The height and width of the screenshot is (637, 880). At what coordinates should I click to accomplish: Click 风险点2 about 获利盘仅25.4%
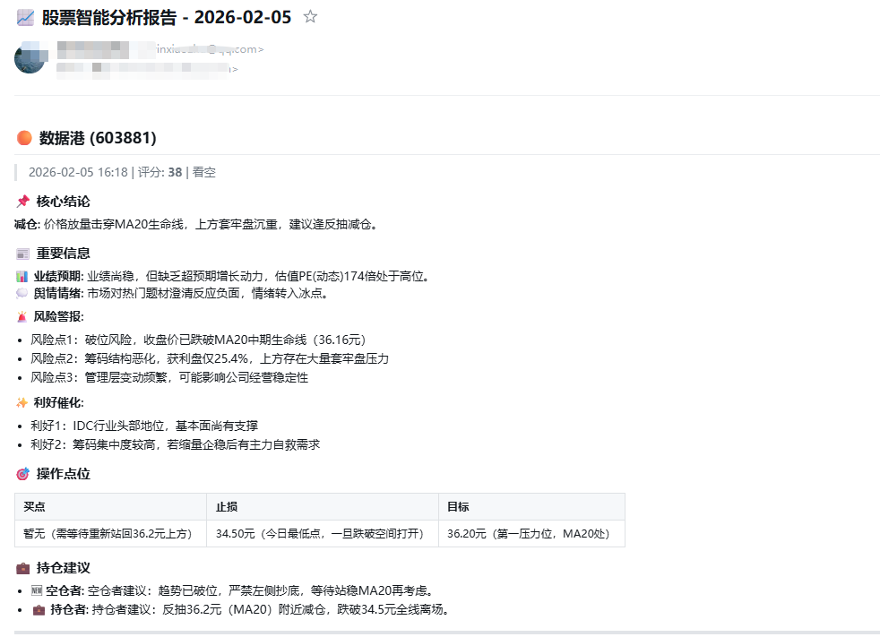(x=210, y=358)
